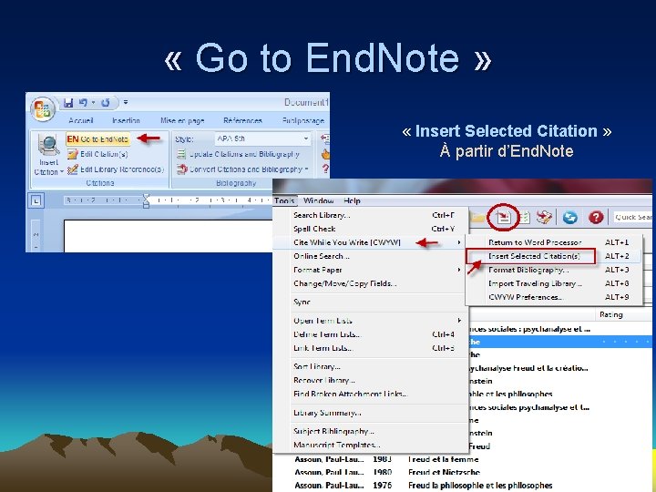Click the Return to Word Processor toolbar icon
Image resolution: width=656 pixels, height=492 pixels.
(544, 217)
